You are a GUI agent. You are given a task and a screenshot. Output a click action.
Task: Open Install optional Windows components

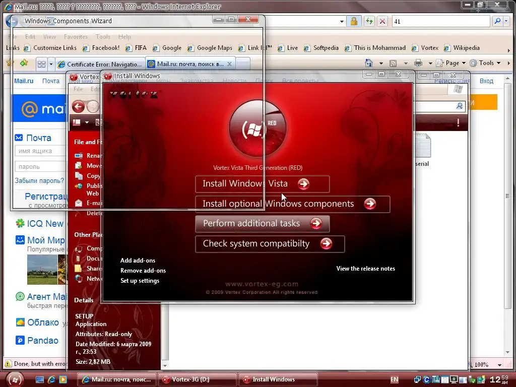[293, 204]
